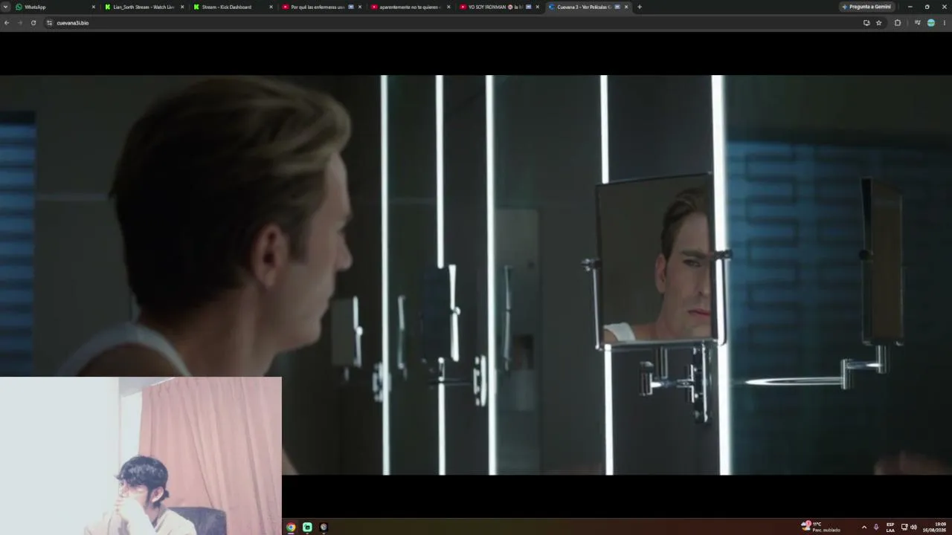The height and width of the screenshot is (535, 952).
Task: Open a new browser tab
Action: (x=640, y=7)
